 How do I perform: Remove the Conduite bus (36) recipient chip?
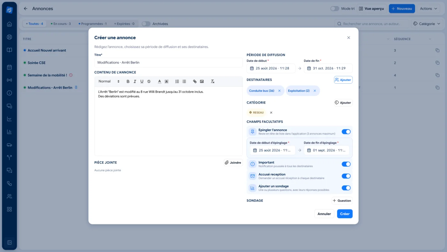click(279, 91)
